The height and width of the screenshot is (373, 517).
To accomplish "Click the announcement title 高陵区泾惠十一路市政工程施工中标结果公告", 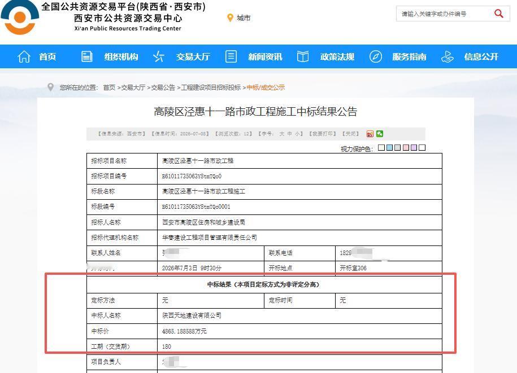I will click(x=255, y=112).
